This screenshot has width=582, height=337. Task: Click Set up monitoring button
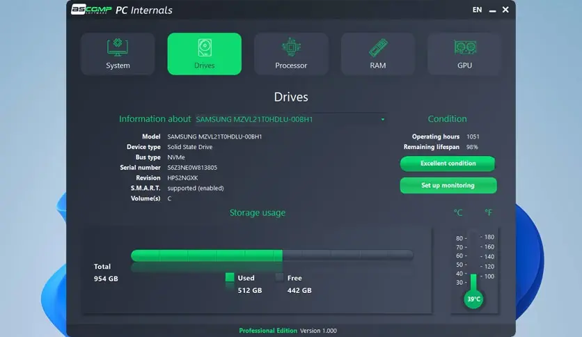448,185
